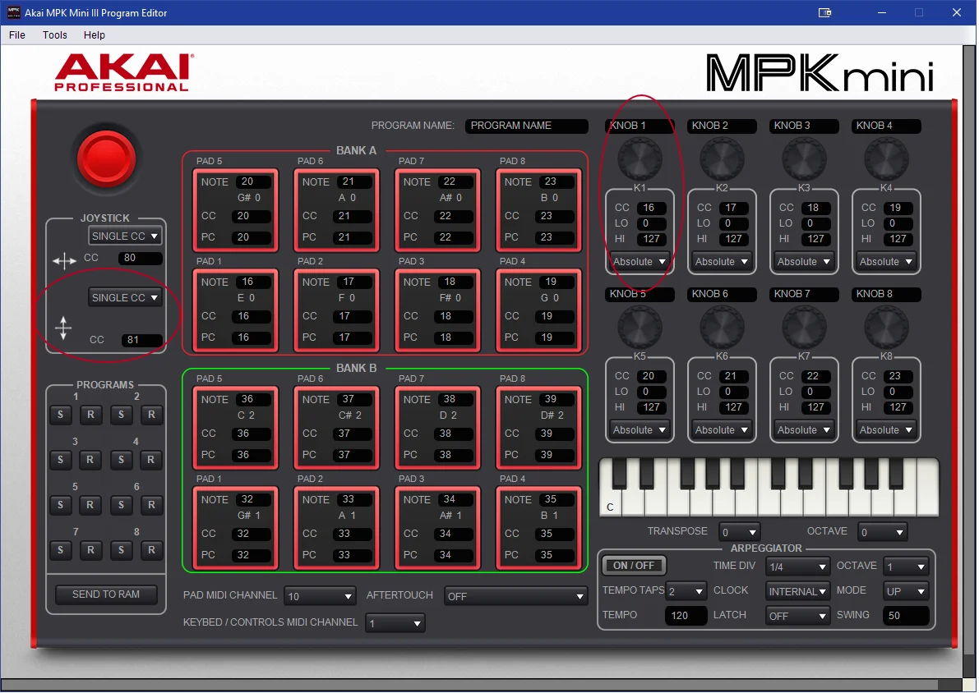Click Bank A Pad 5 note field 20
The height and width of the screenshot is (693, 979).
pos(253,182)
